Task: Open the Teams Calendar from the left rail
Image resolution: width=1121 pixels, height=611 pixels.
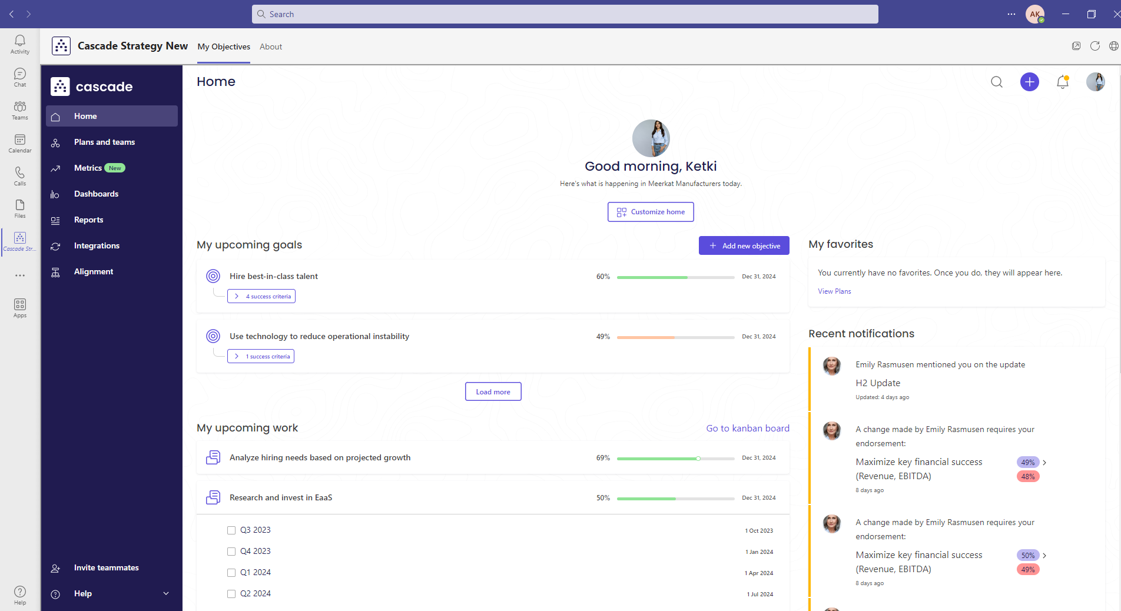Action: (19, 143)
